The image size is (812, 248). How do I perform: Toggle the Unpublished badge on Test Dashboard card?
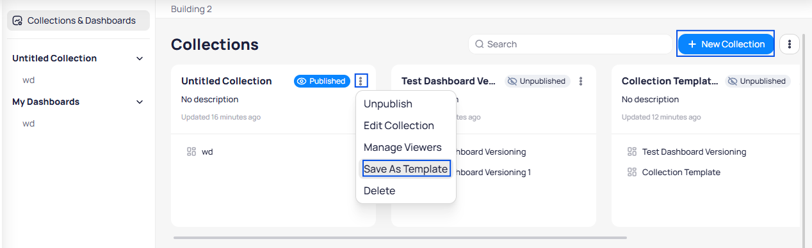click(x=537, y=81)
